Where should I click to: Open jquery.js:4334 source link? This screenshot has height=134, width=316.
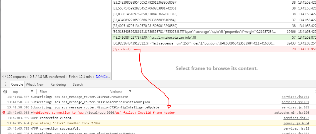point(296,123)
